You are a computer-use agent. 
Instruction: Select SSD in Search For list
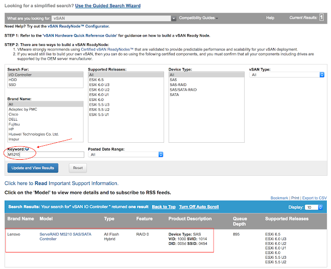coord(46,85)
